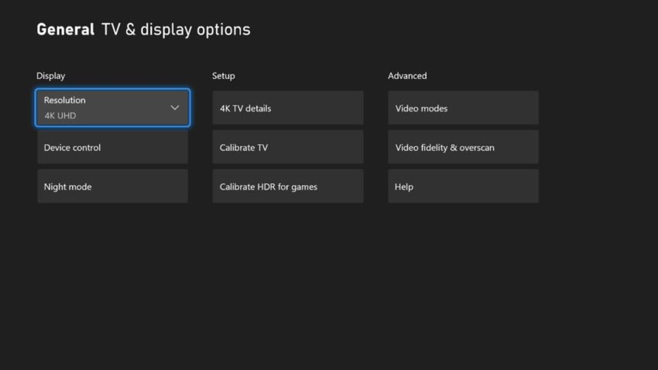Open Device control settings
658x370 pixels.
pyautogui.click(x=112, y=147)
